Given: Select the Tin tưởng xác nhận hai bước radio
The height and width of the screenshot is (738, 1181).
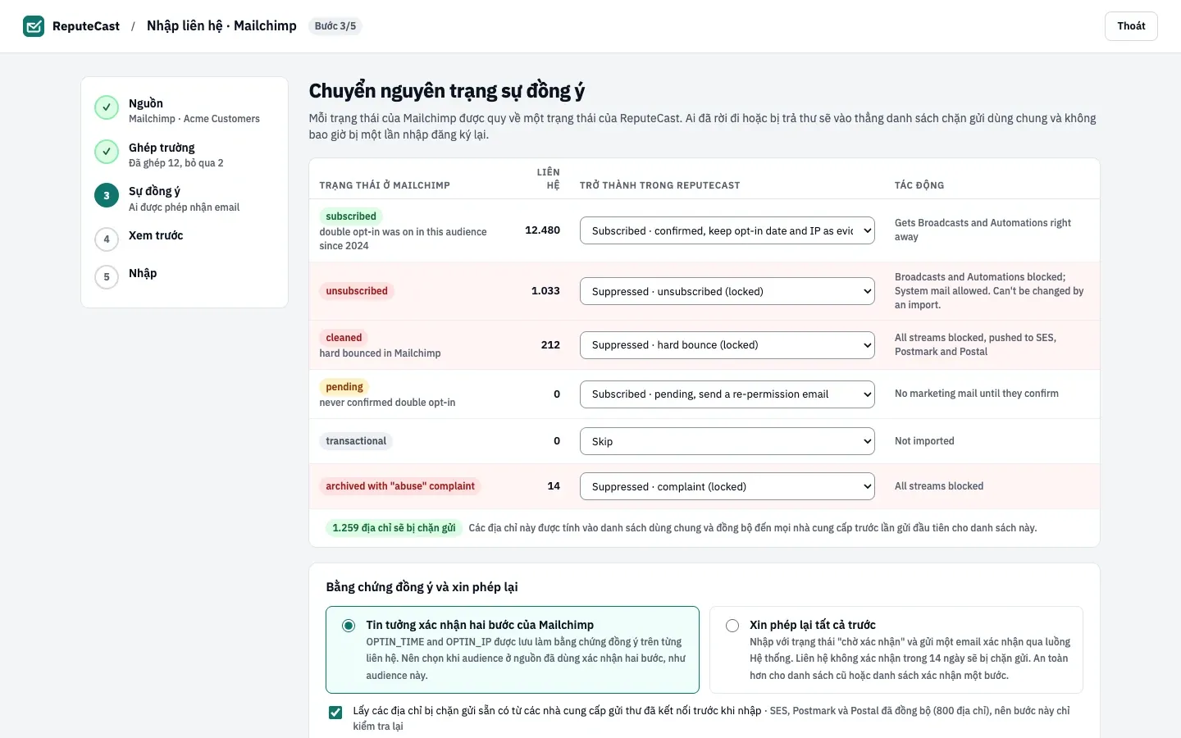Looking at the screenshot, I should click(349, 626).
